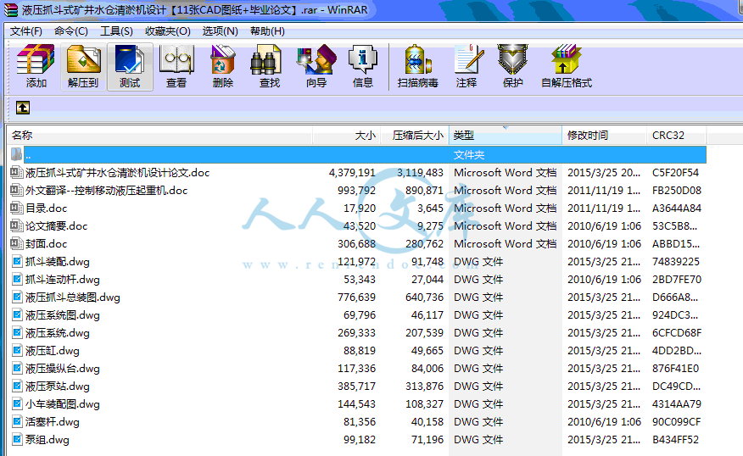
Task: Select the file 液压系统图.dwg
Action: point(63,315)
